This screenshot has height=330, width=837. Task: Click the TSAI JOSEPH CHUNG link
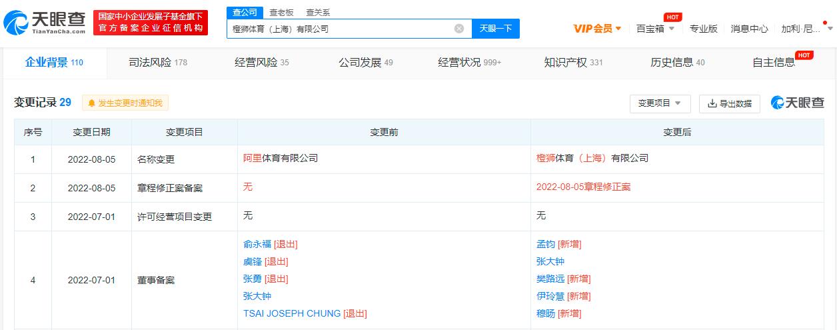(292, 313)
